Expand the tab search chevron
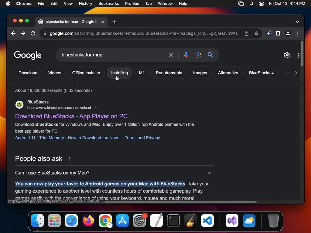The width and height of the screenshot is (311, 233). click(298, 22)
